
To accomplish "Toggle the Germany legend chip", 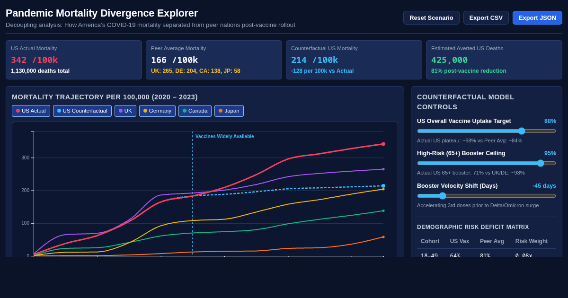I will pos(157,111).
